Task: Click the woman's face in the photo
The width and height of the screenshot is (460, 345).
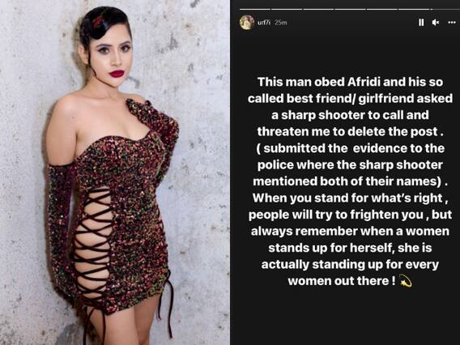Action: tap(113, 57)
